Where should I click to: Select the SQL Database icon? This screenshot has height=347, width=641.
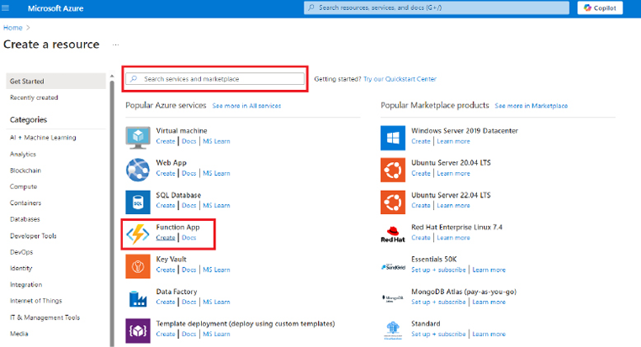click(x=137, y=202)
